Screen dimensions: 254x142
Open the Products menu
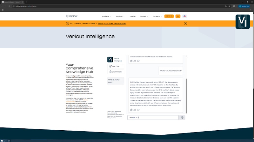point(106,16)
